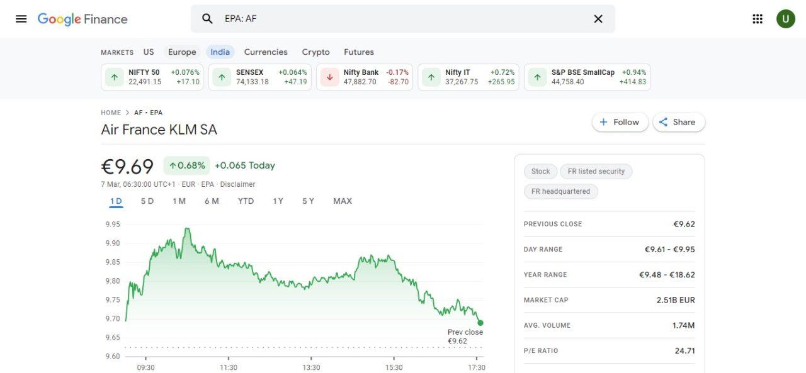Switch chart to YTD range

[x=246, y=201]
